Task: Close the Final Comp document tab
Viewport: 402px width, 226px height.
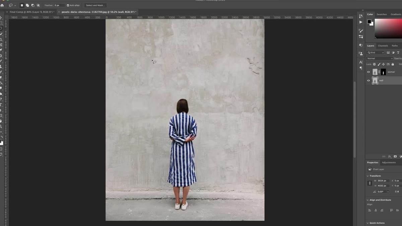Action: tap(7, 12)
